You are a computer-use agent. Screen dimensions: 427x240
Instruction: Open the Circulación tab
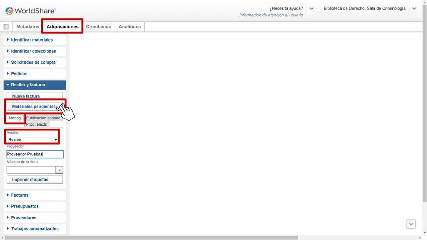(x=98, y=27)
